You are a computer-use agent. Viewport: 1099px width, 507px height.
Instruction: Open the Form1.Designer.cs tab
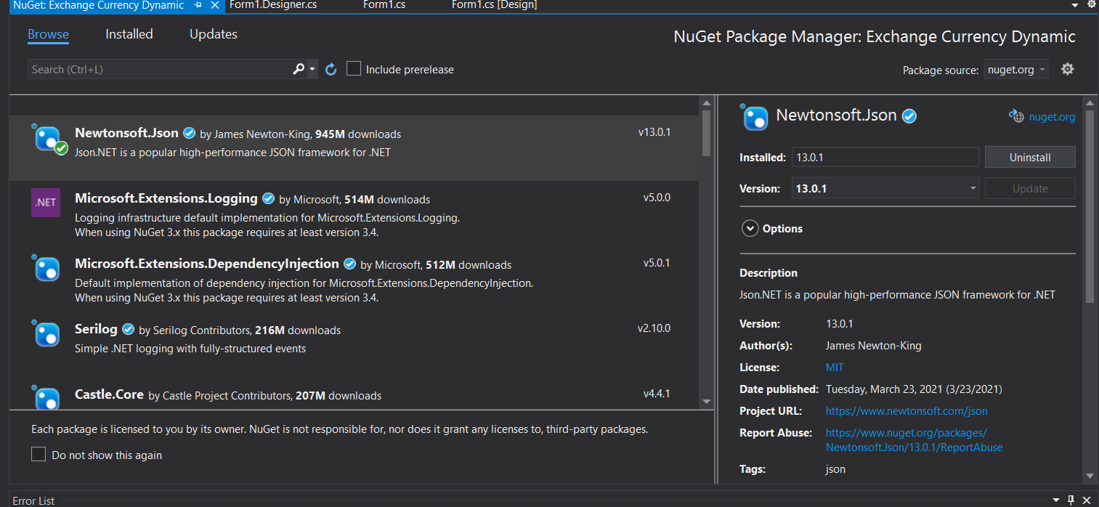(273, 5)
